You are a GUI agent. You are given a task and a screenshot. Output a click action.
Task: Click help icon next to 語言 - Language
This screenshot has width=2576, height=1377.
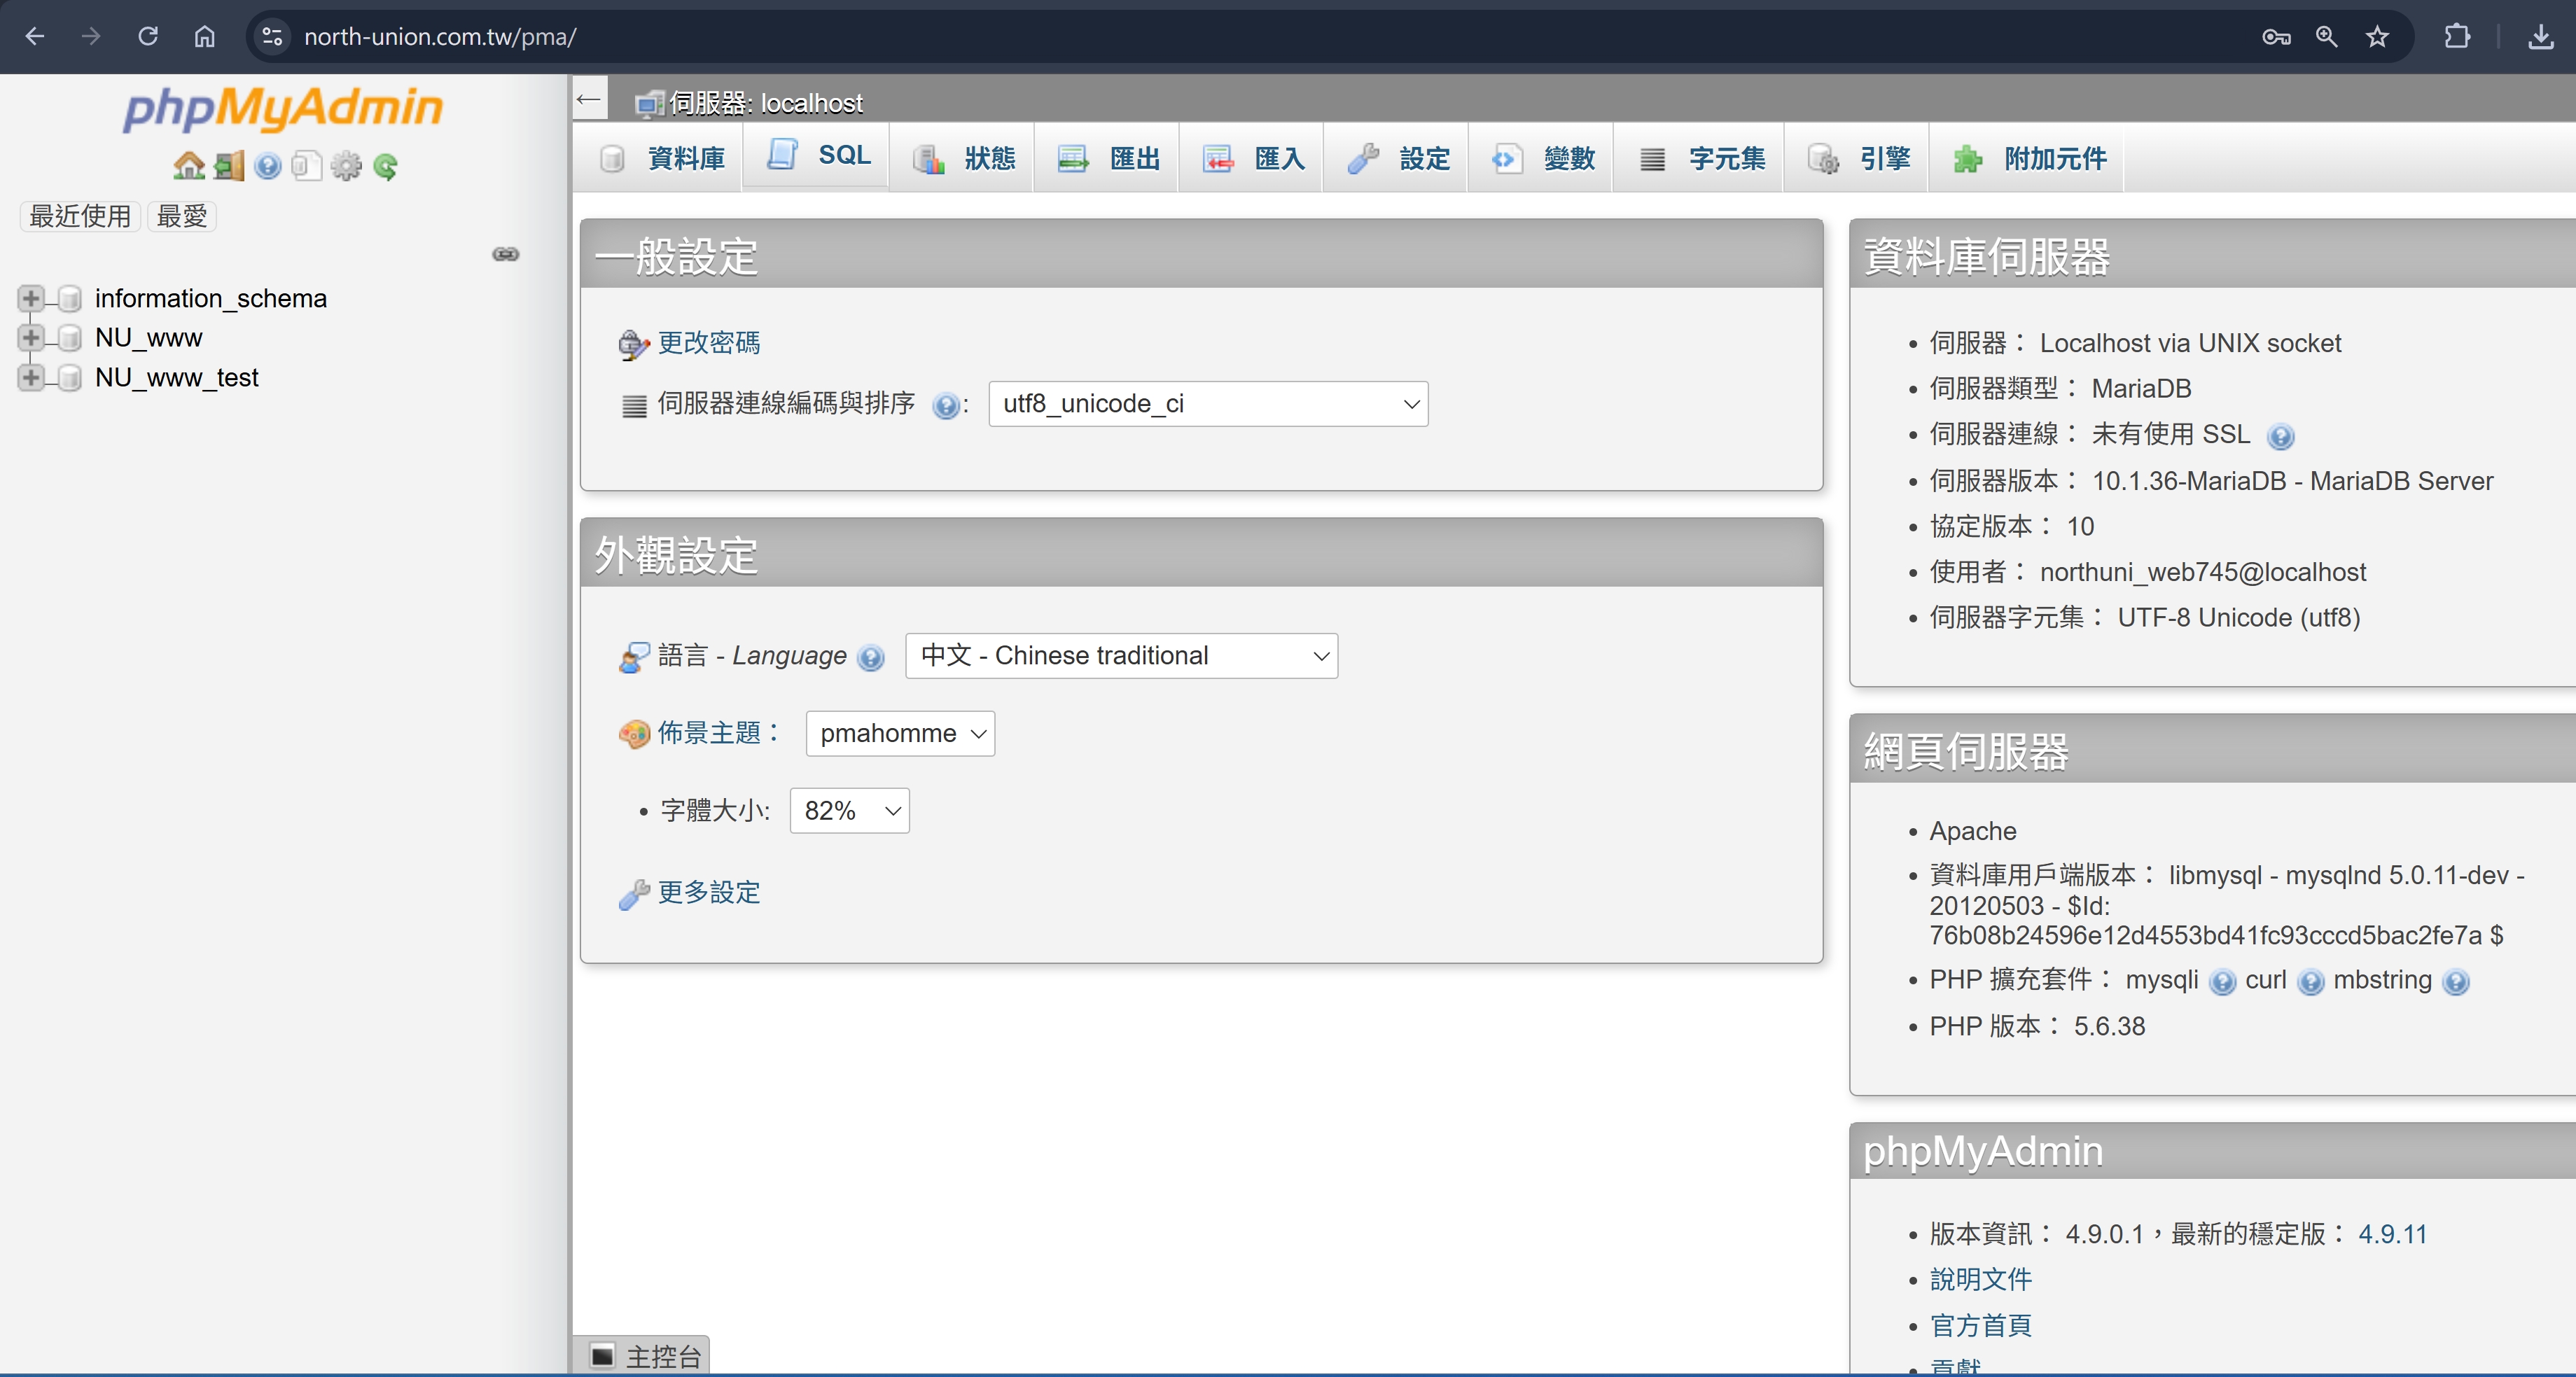[x=871, y=657]
